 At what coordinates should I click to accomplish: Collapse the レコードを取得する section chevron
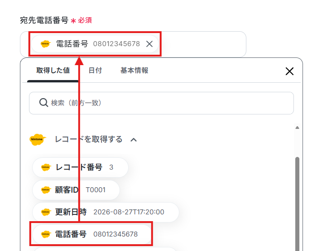pos(134,140)
